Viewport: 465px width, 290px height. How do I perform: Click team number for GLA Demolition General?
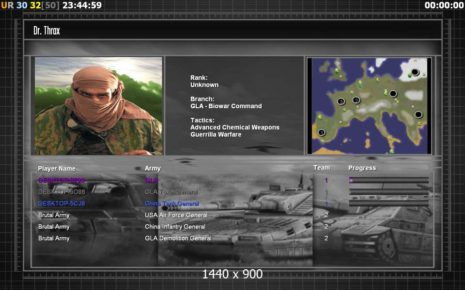tap(326, 238)
